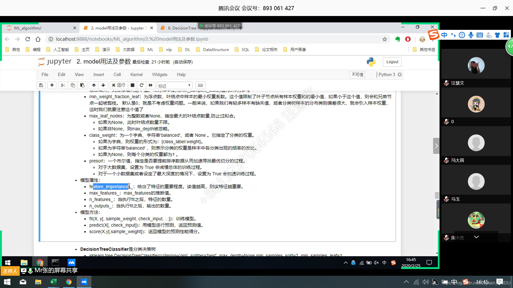Insert a cell below with plus icon
513x288 pixels.
tap(52, 85)
